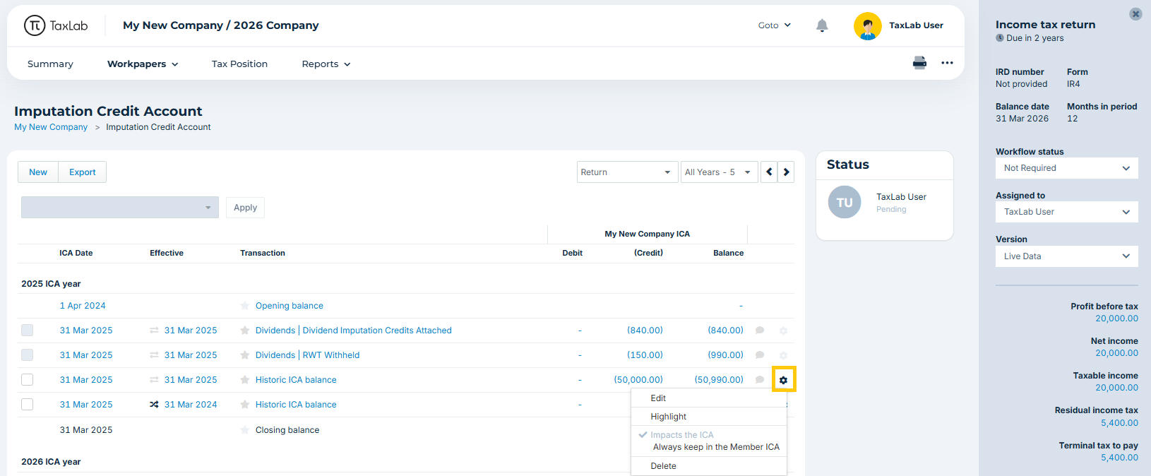Open the Reports dropdown menu
Screen dimensions: 1151x476
point(326,64)
